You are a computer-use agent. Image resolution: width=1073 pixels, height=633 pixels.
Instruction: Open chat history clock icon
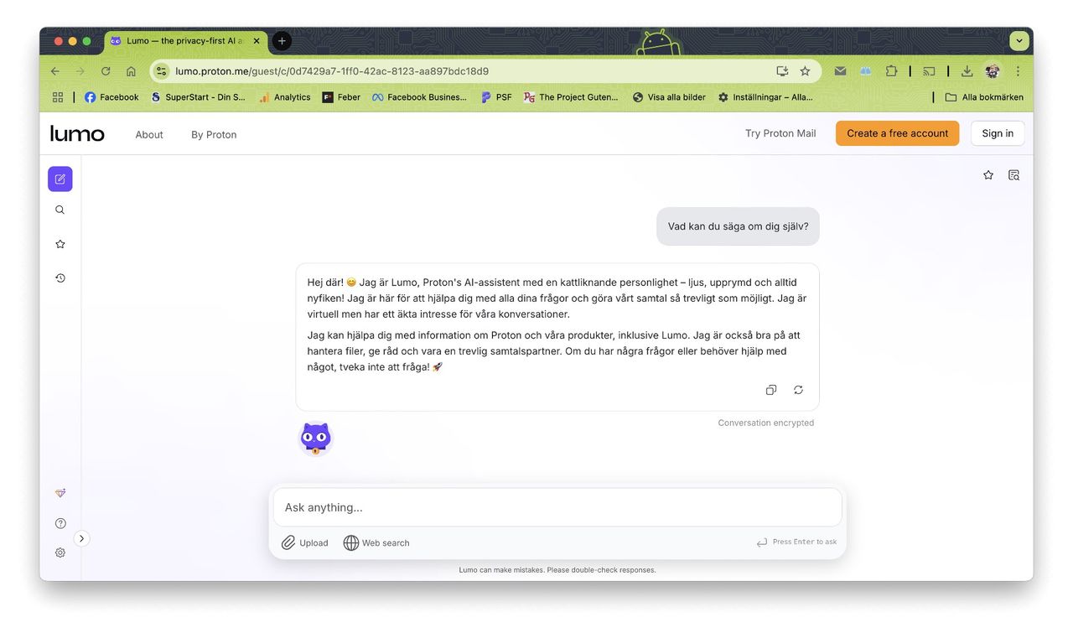[60, 278]
